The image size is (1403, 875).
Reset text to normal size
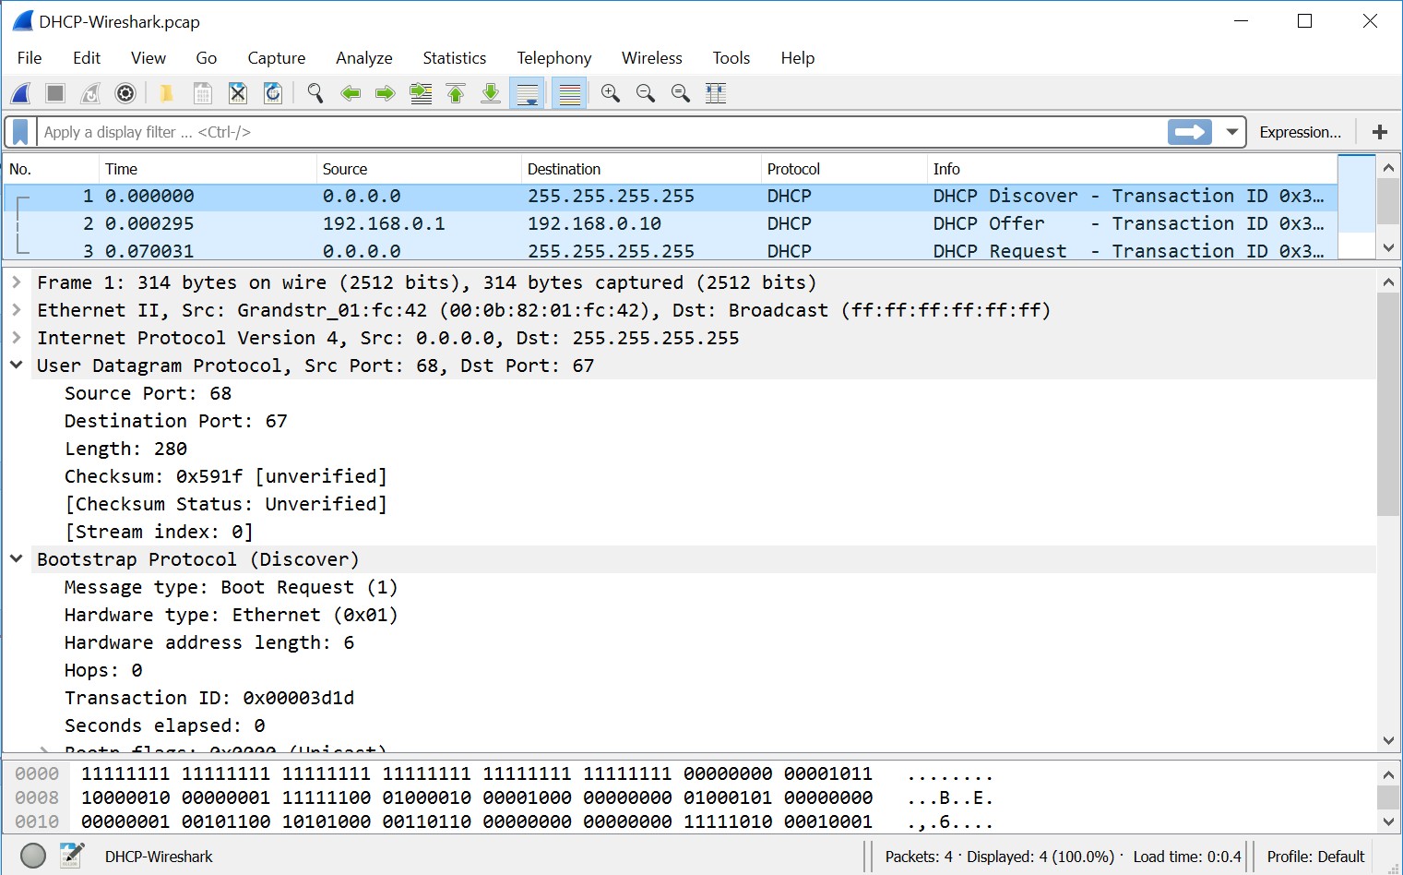(x=681, y=93)
